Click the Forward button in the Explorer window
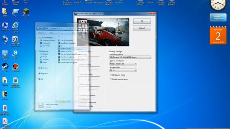 click(42, 28)
